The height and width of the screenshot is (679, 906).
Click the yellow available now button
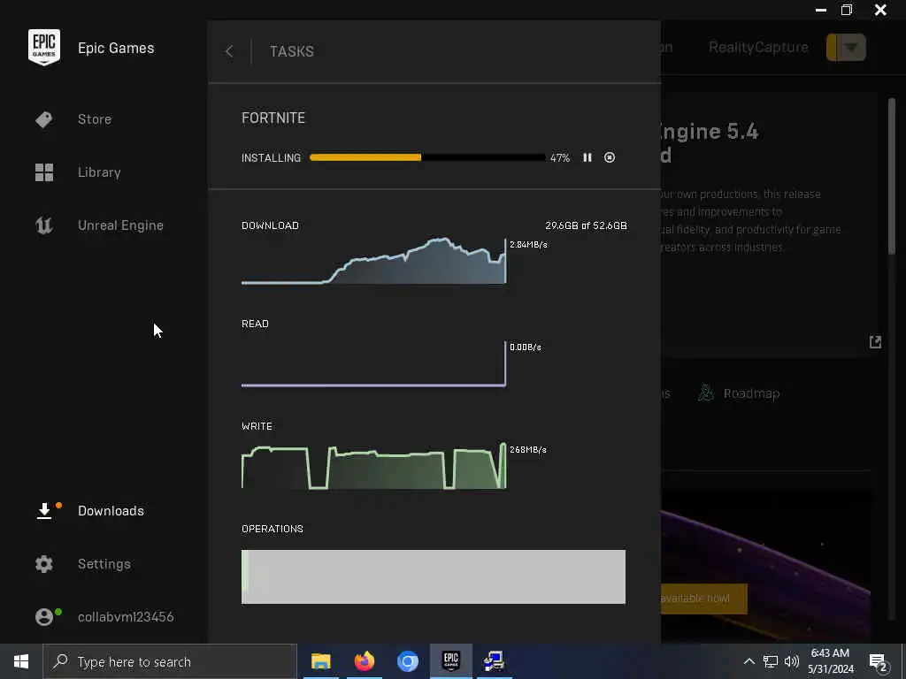point(703,599)
